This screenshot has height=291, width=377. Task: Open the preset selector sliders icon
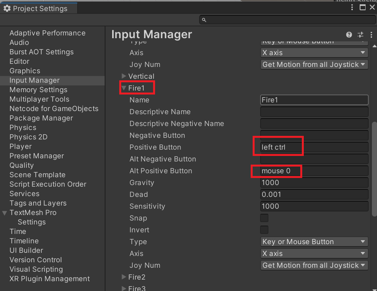pos(360,35)
